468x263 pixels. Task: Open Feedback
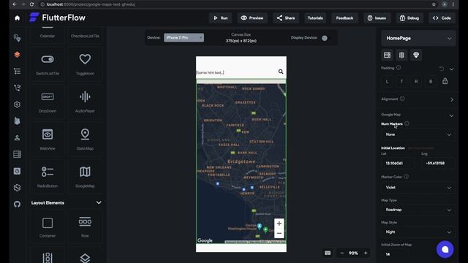point(344,18)
